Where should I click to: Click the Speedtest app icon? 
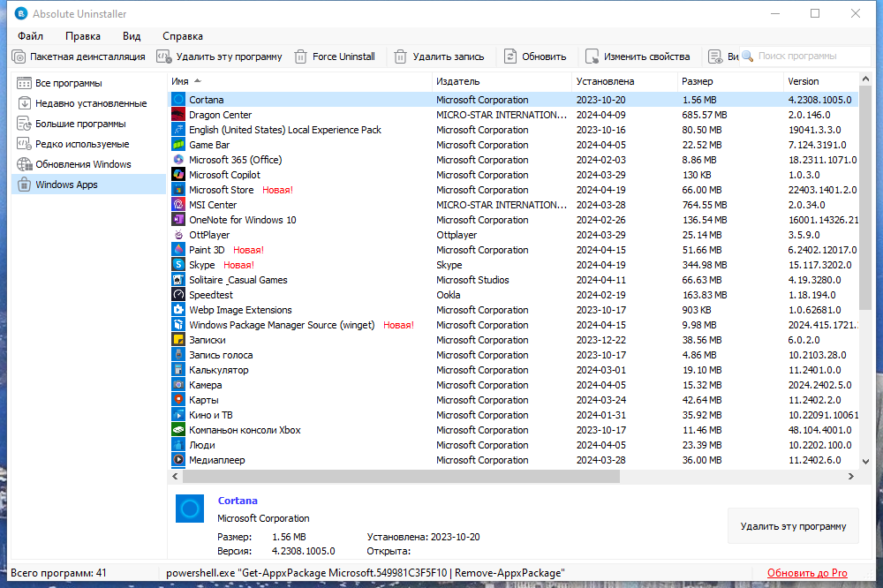tap(178, 295)
